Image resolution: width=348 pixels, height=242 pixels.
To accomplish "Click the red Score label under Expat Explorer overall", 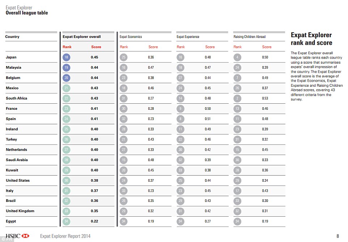I will pyautogui.click(x=96, y=47).
